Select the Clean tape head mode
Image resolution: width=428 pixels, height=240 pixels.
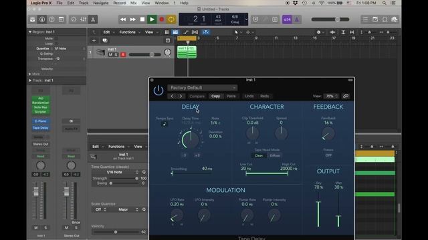259,155
